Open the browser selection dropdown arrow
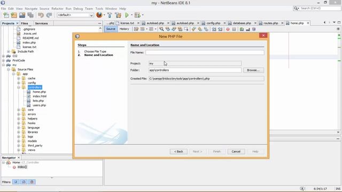Image resolution: width=342 pixels, height=192 pixels. coord(104,15)
